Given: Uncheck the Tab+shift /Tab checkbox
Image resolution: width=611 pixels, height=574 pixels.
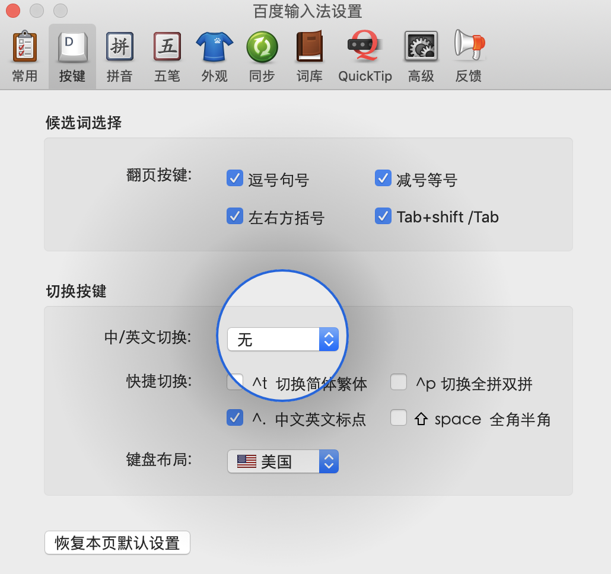Looking at the screenshot, I should click(x=383, y=216).
